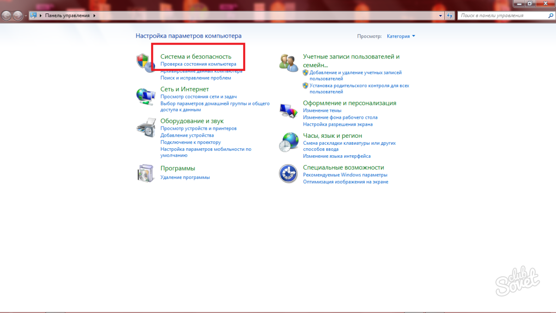Select Изменение темы link
The width and height of the screenshot is (556, 313).
(322, 110)
